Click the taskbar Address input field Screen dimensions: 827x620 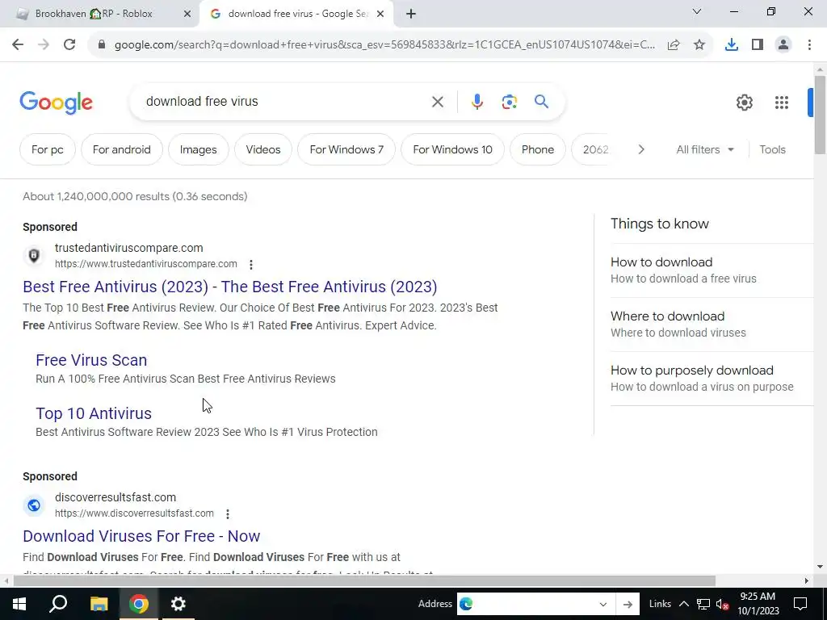point(535,604)
